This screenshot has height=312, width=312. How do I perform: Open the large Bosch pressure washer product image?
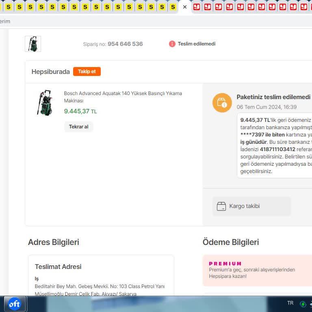pos(45,102)
